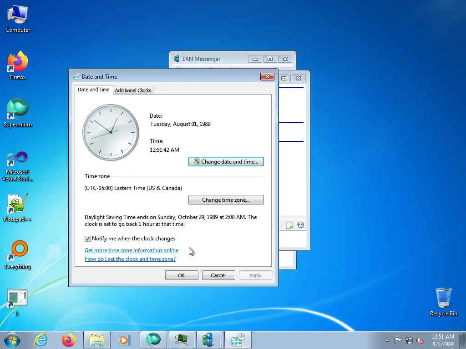Minimize the LAN Messenger window
This screenshot has height=349, width=466.
255,59
